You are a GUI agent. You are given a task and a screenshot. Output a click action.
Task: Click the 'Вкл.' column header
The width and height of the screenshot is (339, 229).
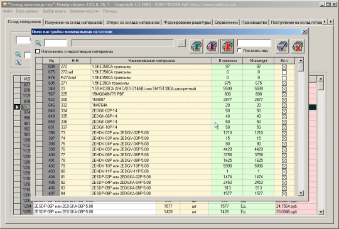(284, 61)
